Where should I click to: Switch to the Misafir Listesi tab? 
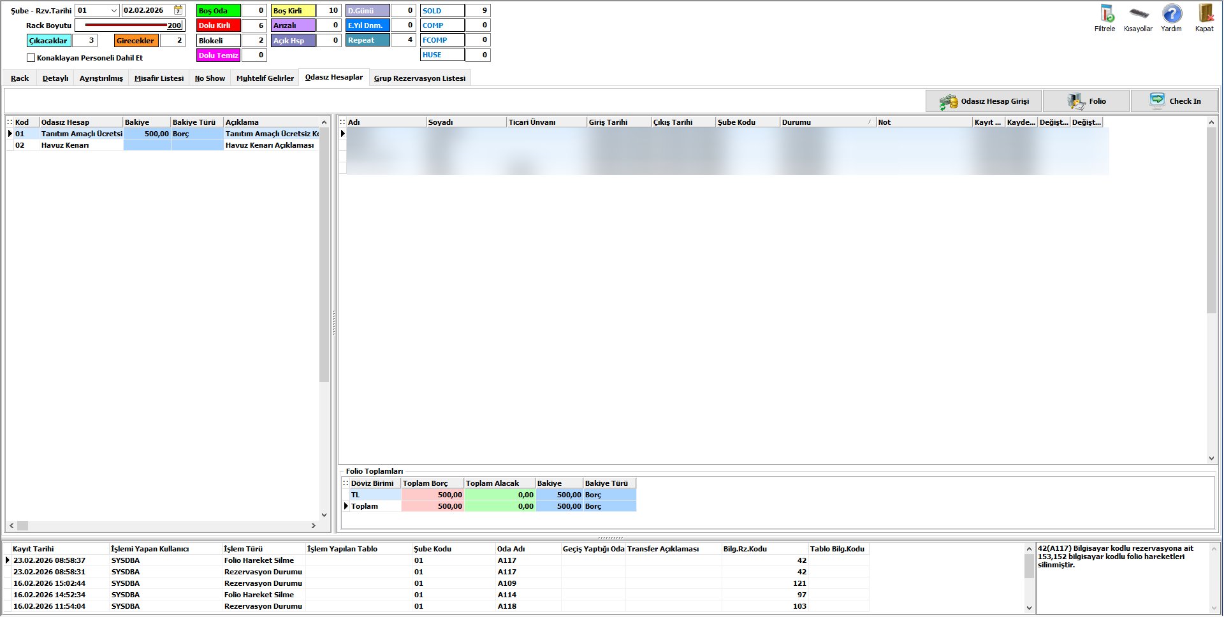coord(159,78)
